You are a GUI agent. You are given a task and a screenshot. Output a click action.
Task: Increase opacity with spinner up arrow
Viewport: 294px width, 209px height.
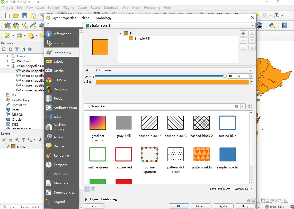click(x=252, y=75)
